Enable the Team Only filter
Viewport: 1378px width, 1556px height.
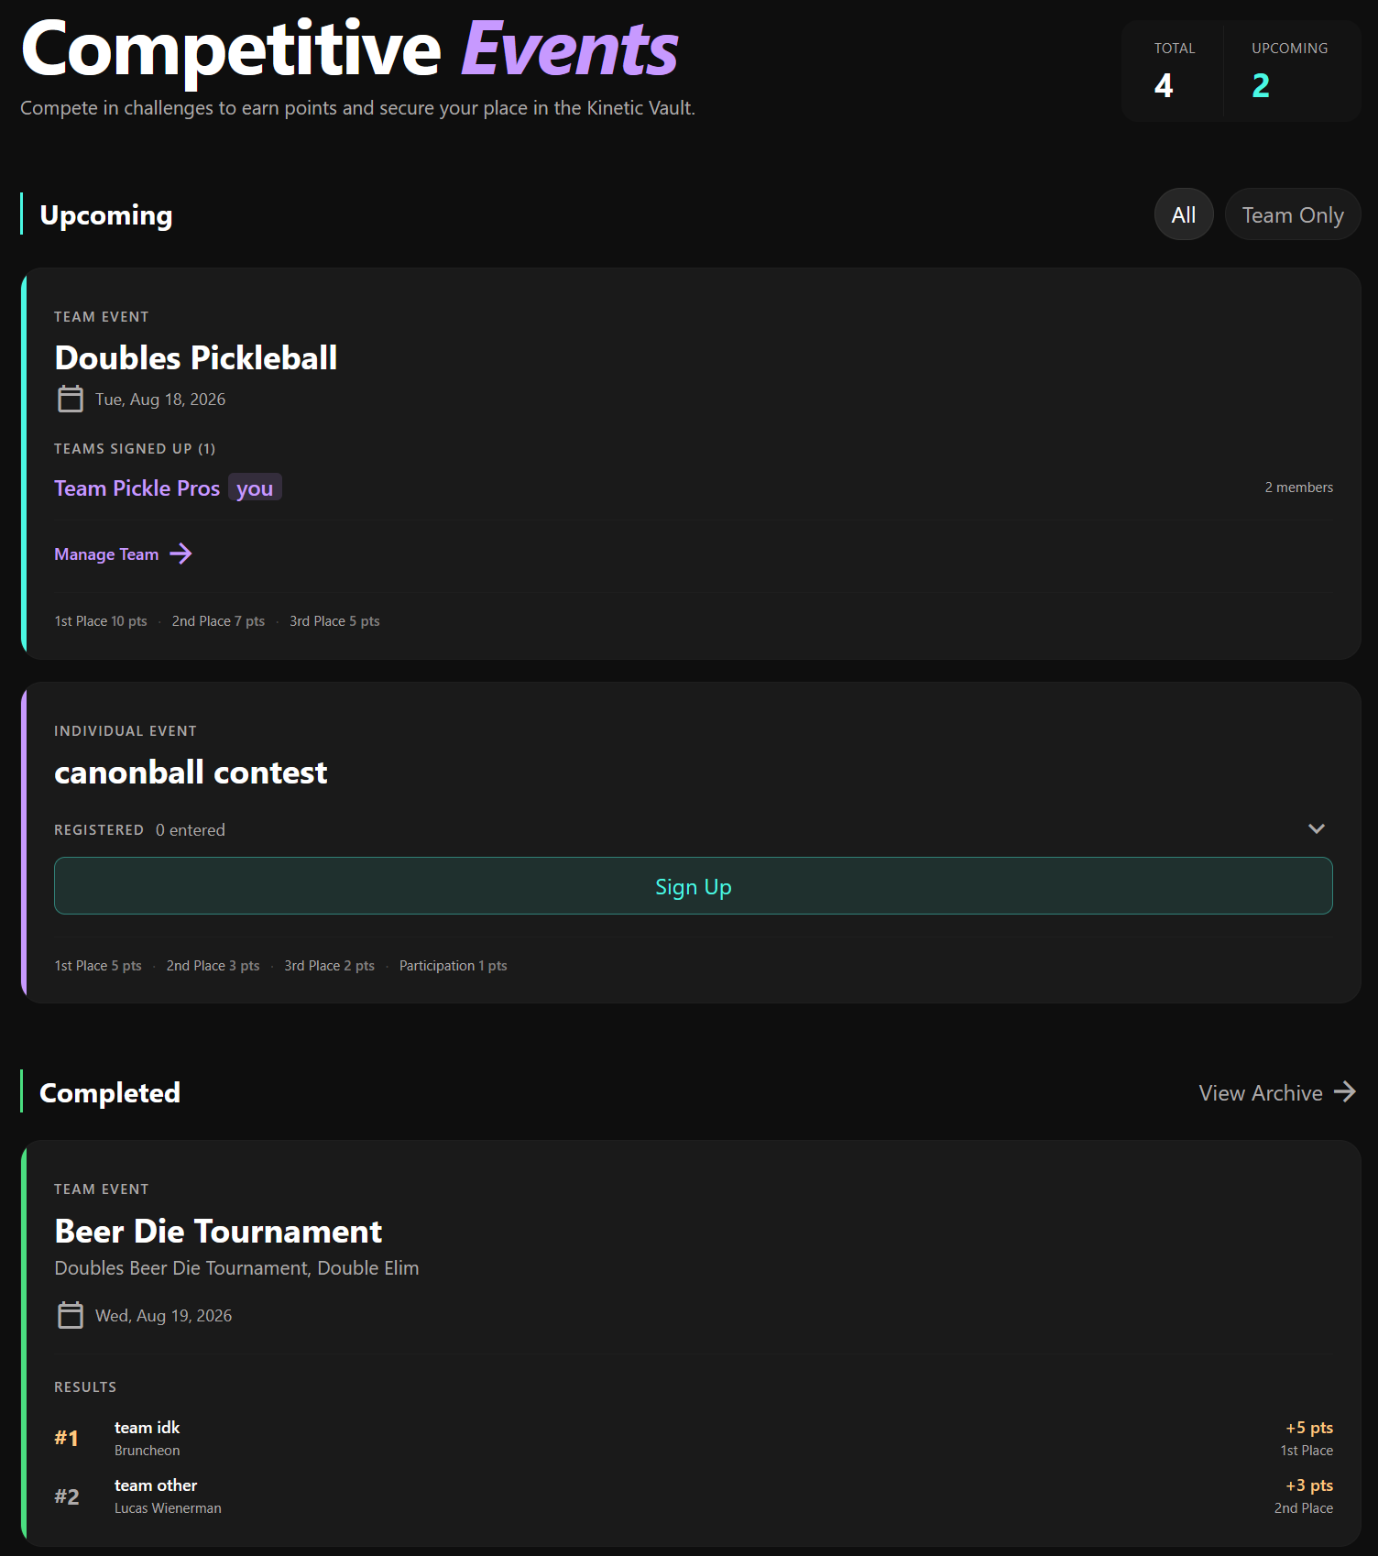(x=1292, y=214)
